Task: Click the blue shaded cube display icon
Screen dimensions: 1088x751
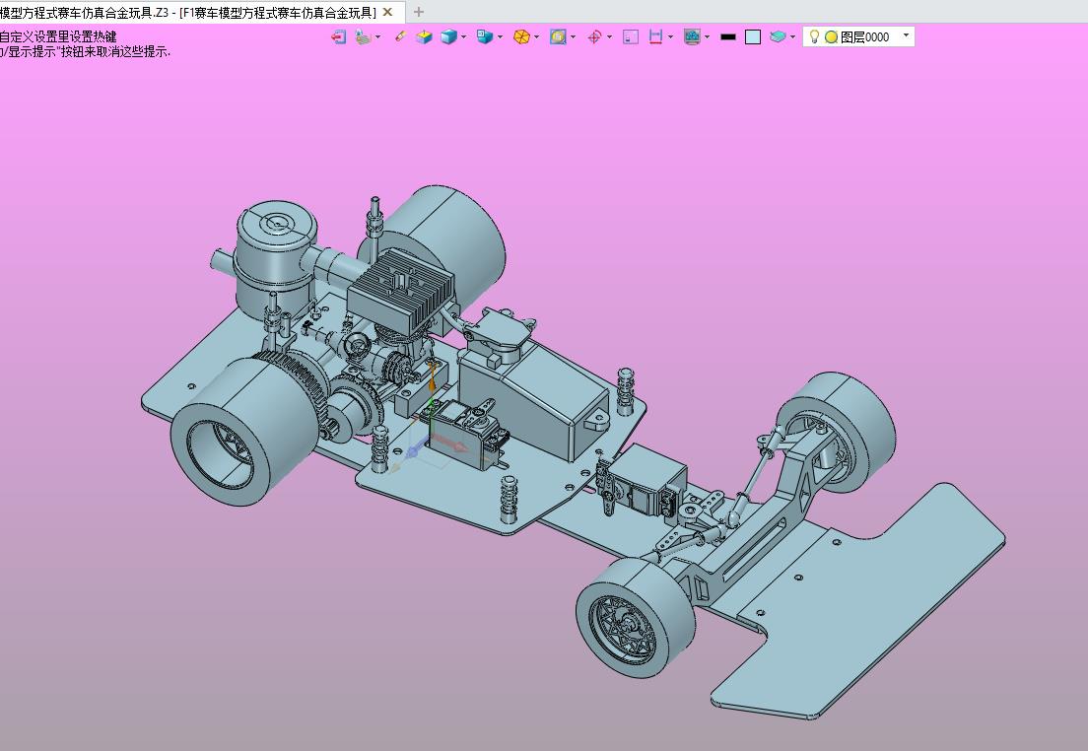Action: point(448,36)
